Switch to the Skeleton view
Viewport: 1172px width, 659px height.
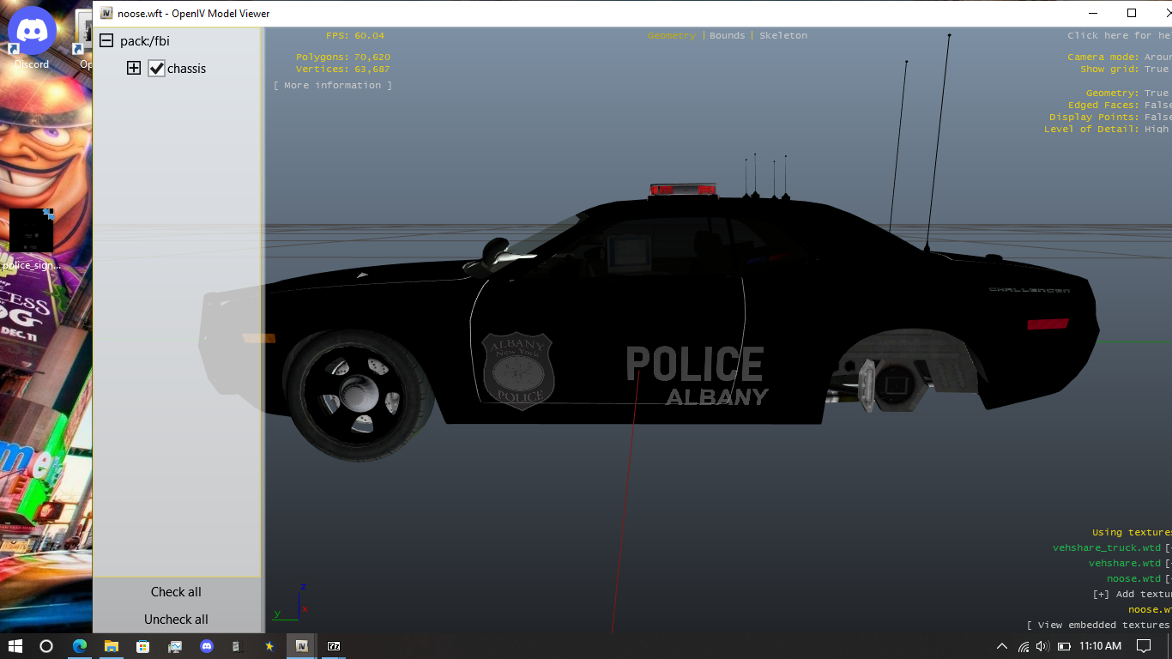(x=782, y=36)
